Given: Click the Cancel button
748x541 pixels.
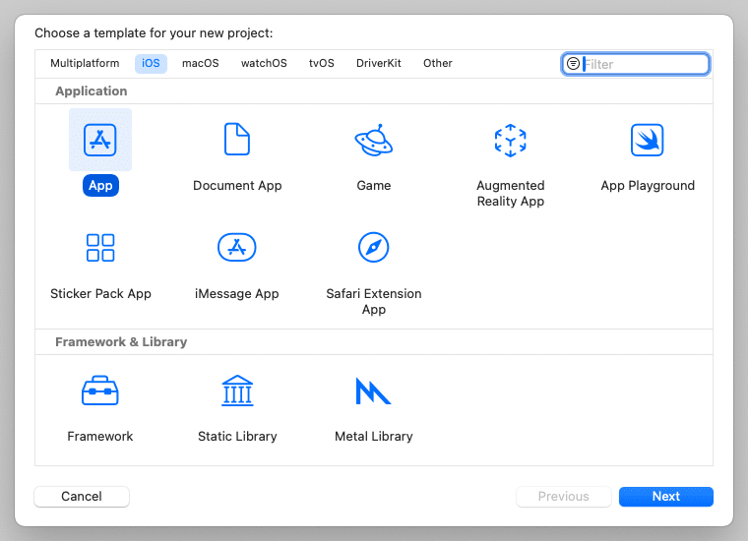Looking at the screenshot, I should coord(82,496).
